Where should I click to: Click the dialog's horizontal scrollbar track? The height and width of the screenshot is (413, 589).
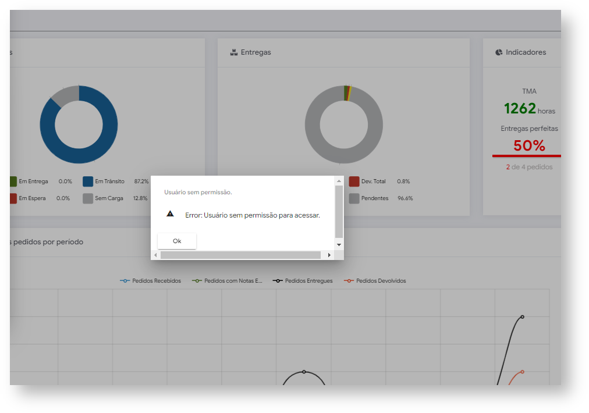240,255
